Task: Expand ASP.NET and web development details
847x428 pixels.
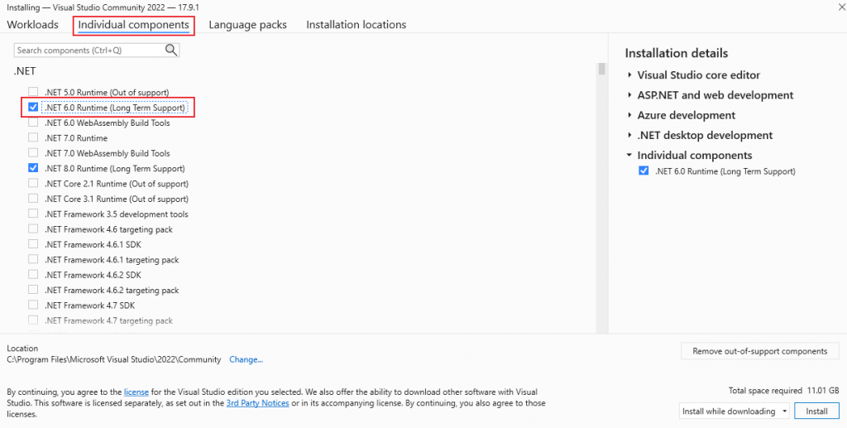Action: (629, 95)
